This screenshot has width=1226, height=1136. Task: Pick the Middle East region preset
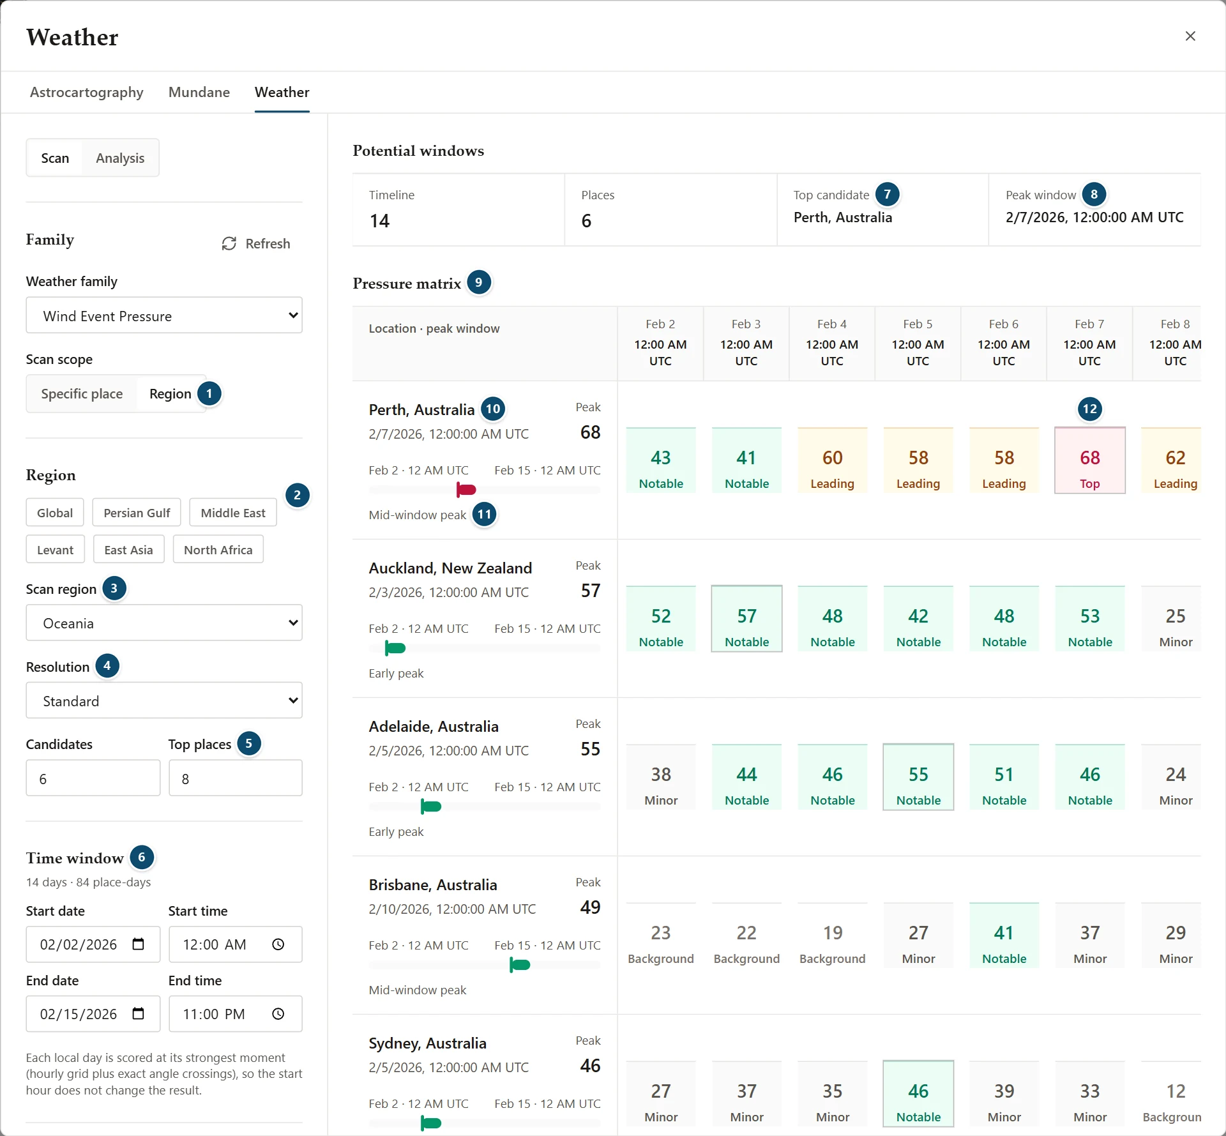pyautogui.click(x=233, y=513)
